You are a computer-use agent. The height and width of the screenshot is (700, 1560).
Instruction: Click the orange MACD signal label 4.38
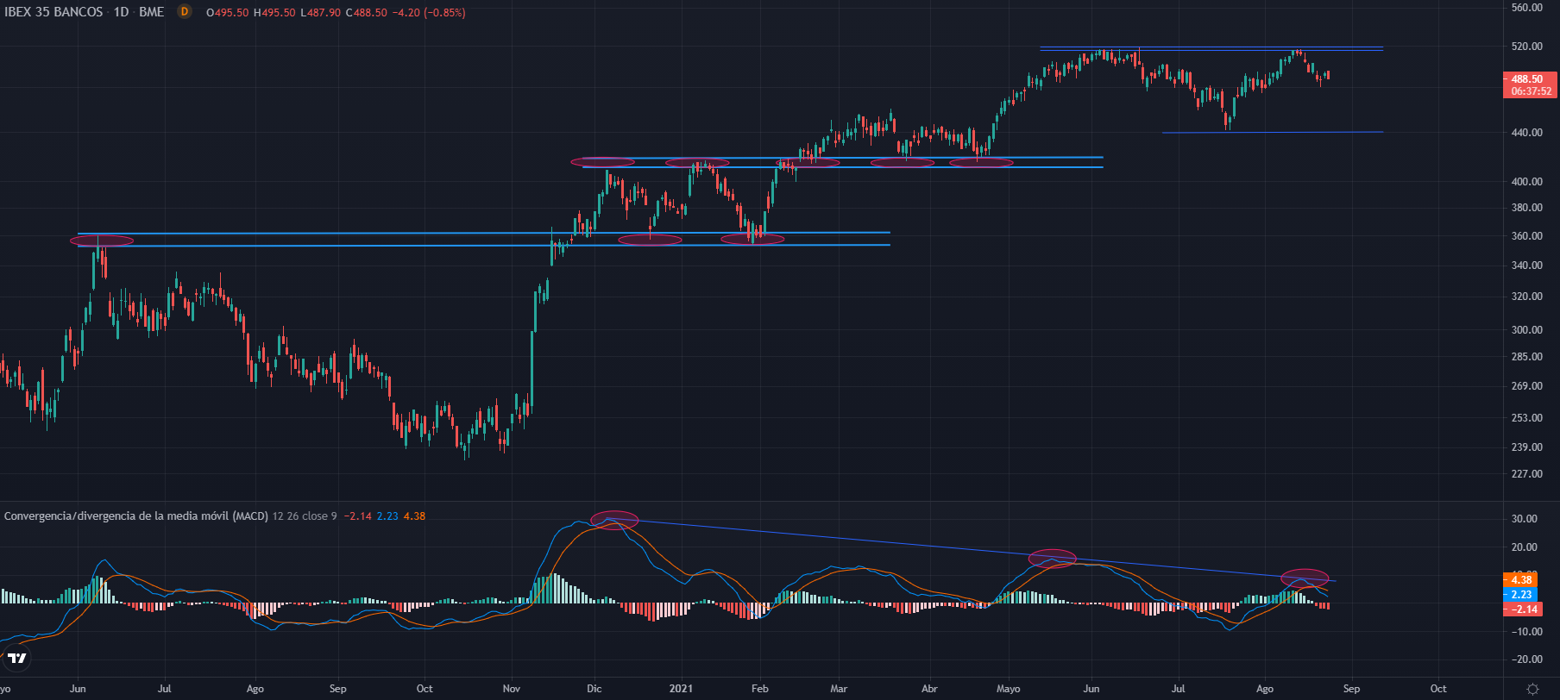tap(1521, 580)
